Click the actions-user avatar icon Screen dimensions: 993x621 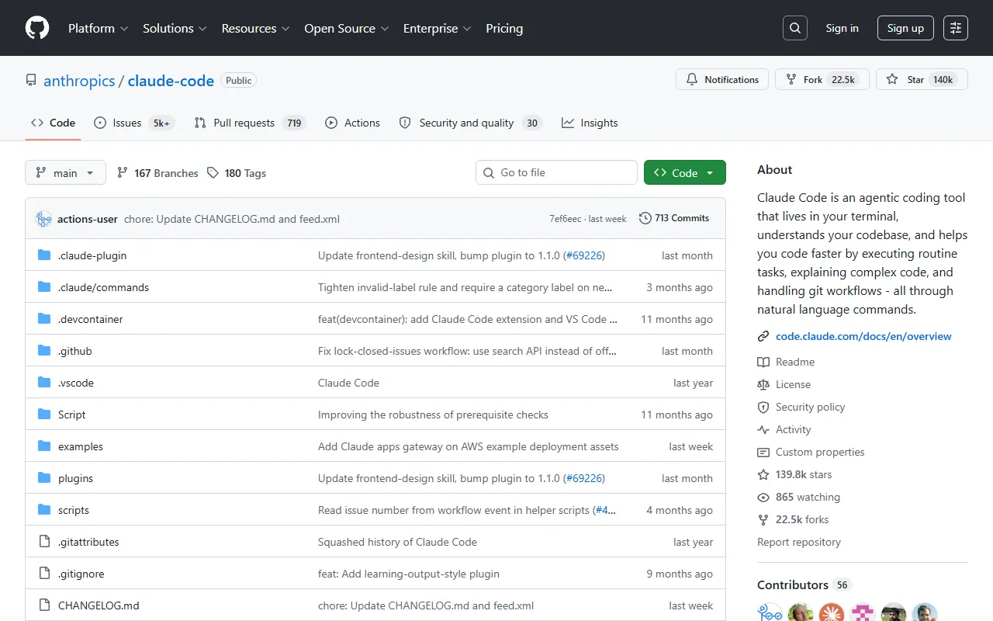(43, 219)
